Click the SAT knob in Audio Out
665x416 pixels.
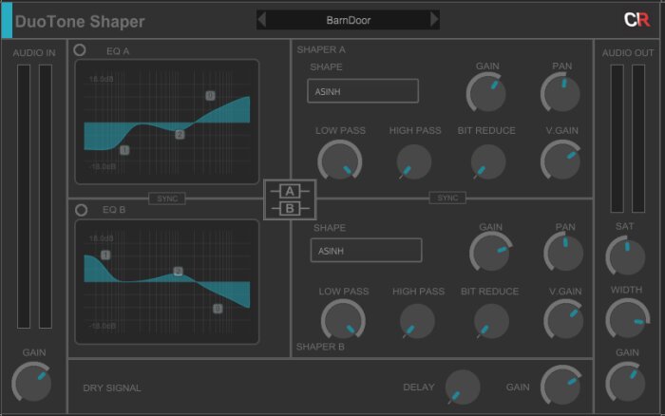point(626,256)
